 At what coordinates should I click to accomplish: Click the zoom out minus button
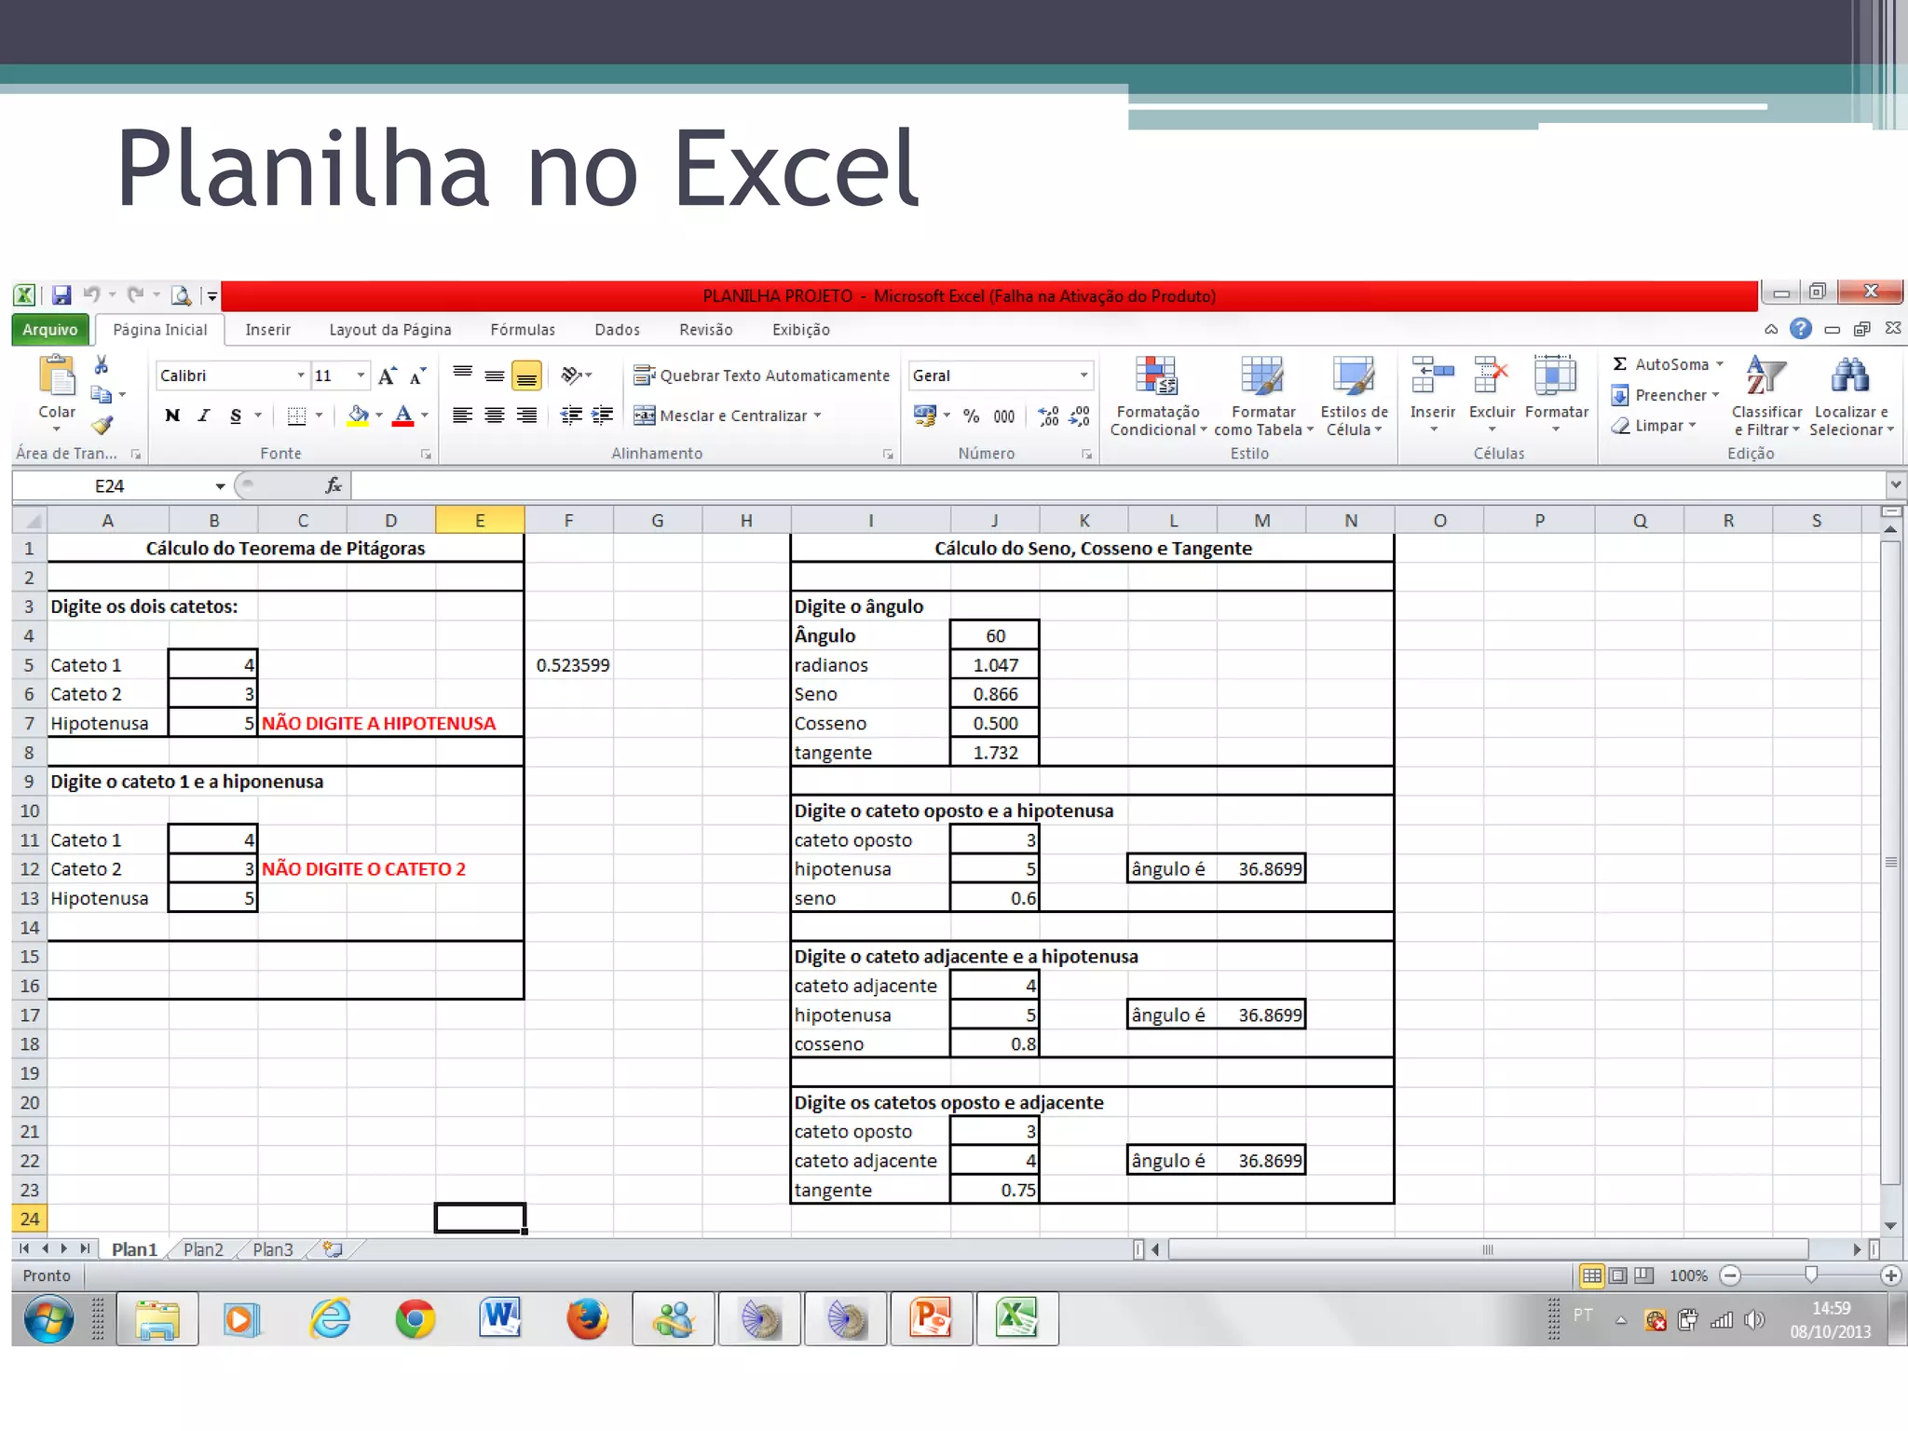click(x=1729, y=1275)
